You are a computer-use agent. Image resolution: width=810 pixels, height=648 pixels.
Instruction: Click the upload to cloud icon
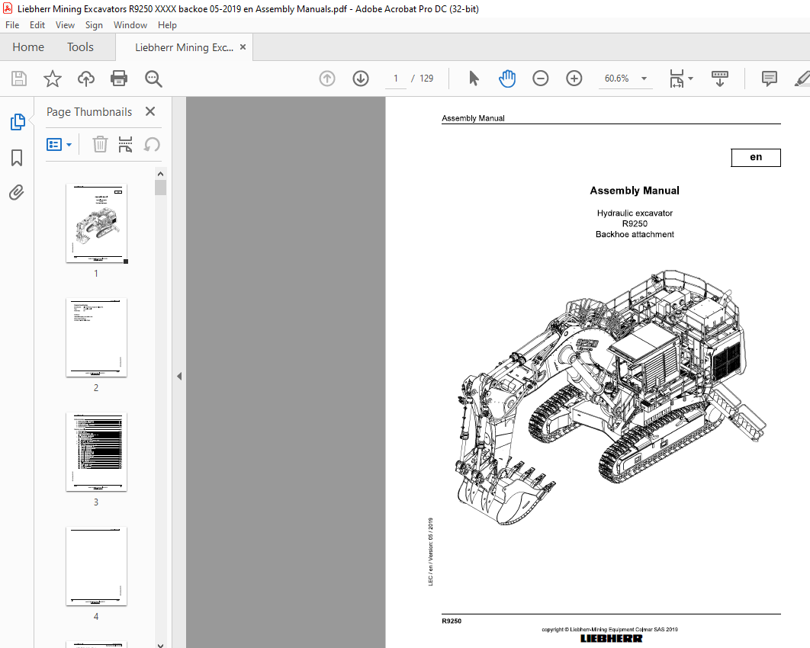pos(86,79)
